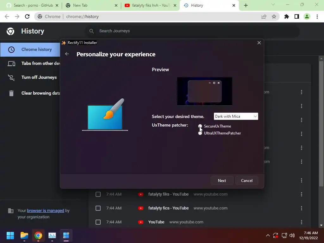This screenshot has width=324, height=243.
Task: Close the GitHub search tab
Action: click(x=57, y=5)
